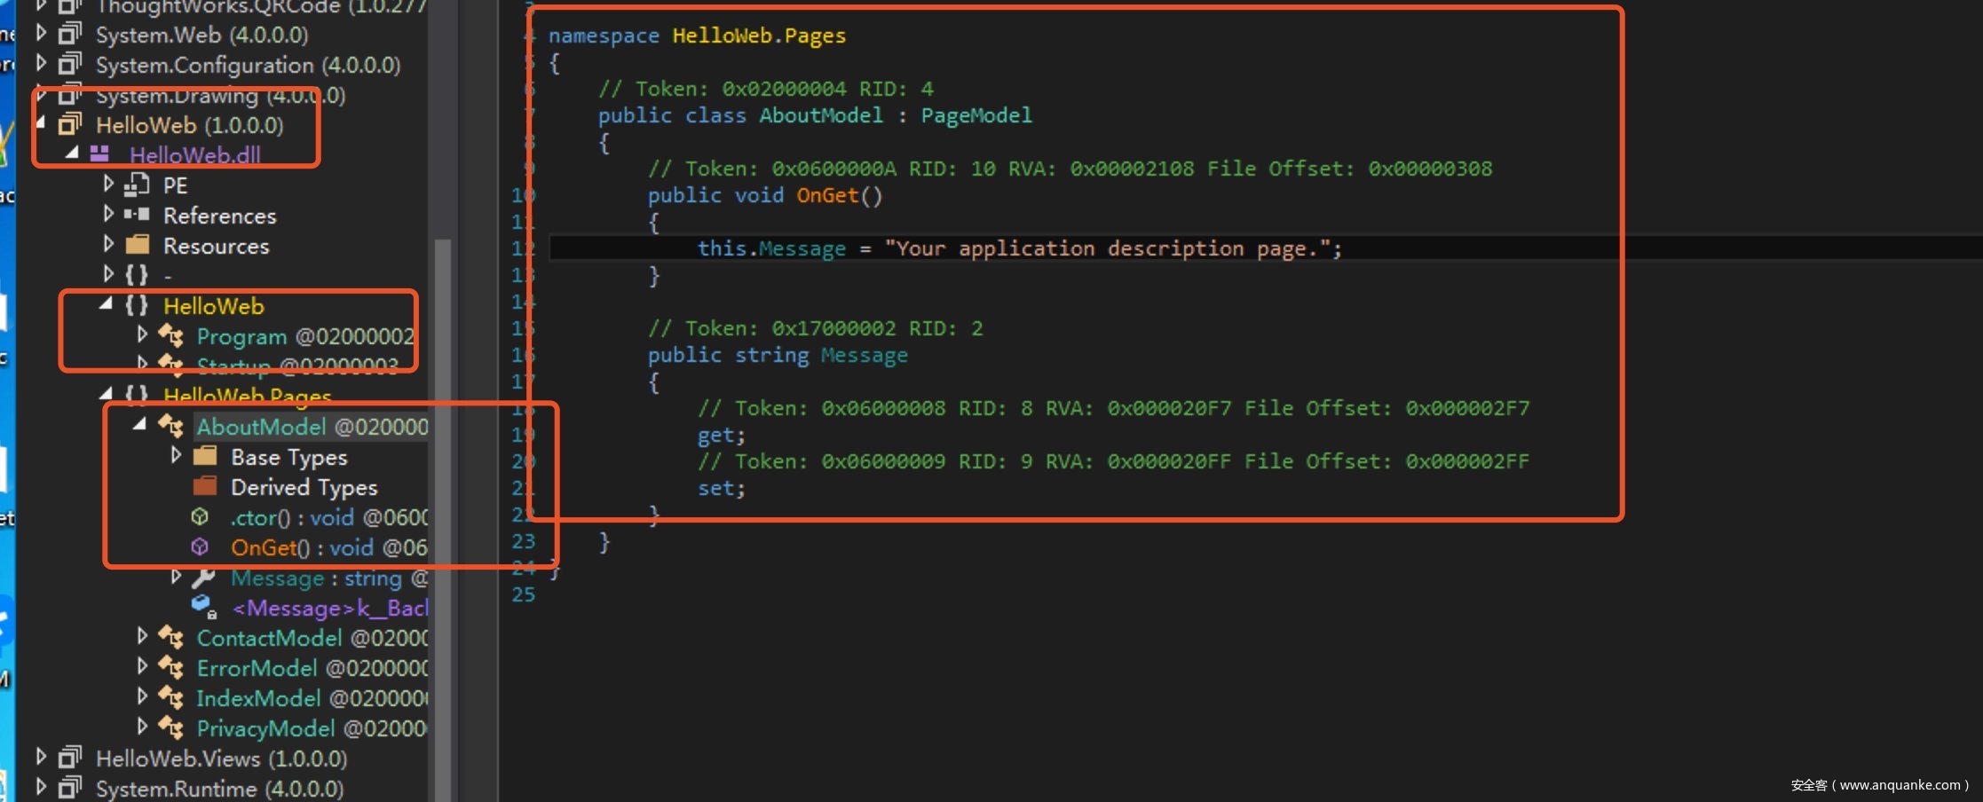Collapse the HelloWeb namespace node
The height and width of the screenshot is (802, 1983).
(x=106, y=304)
